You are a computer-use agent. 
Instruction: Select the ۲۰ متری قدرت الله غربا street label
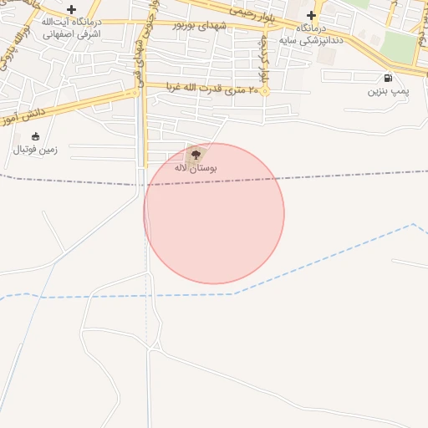[x=212, y=89]
